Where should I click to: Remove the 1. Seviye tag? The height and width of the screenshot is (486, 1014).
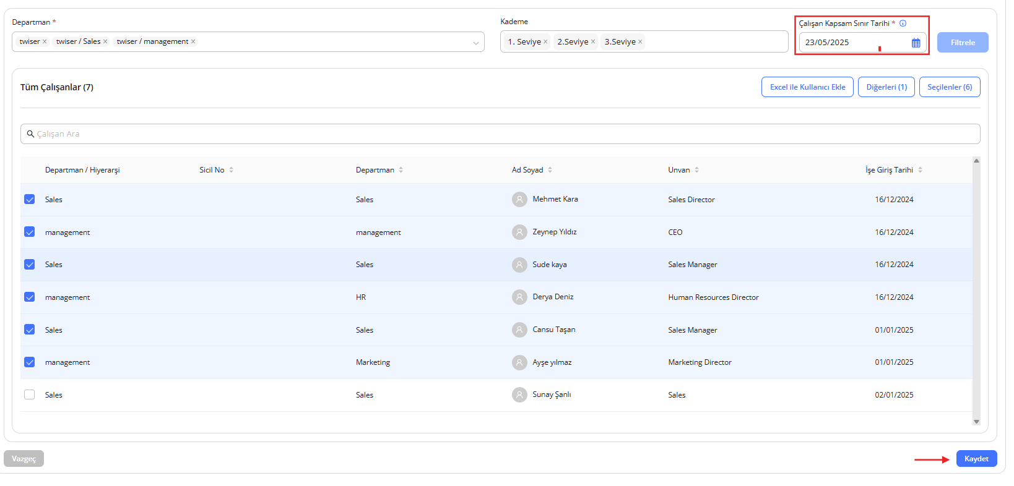[545, 42]
